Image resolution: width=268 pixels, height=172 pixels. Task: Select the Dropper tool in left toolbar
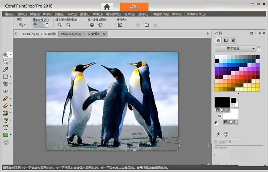(5, 69)
